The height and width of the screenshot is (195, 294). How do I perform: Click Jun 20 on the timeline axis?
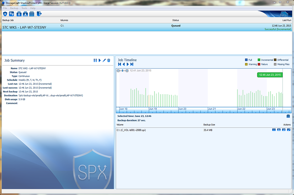tap(182, 109)
